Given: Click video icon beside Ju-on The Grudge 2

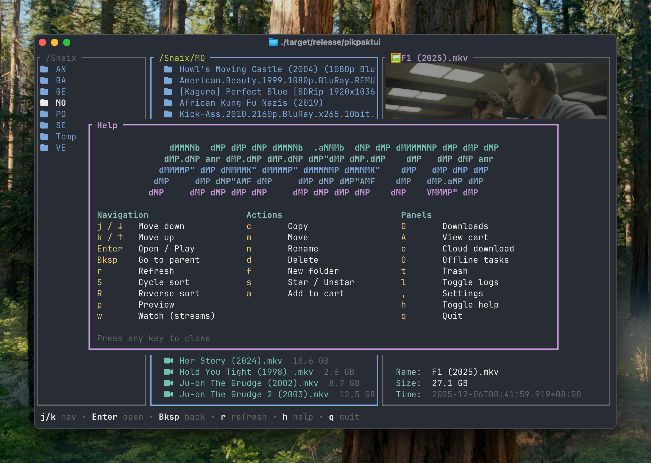Looking at the screenshot, I should pos(168,394).
